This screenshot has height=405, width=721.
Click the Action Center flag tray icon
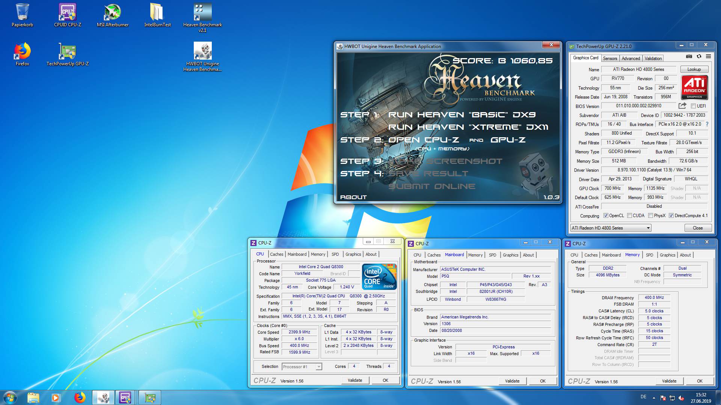(x=663, y=398)
